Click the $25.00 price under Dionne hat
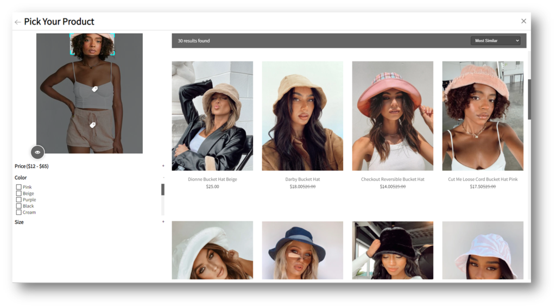 point(212,187)
